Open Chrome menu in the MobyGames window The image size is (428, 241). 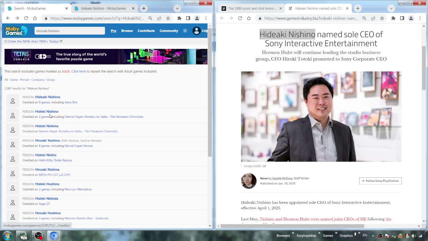point(206,18)
